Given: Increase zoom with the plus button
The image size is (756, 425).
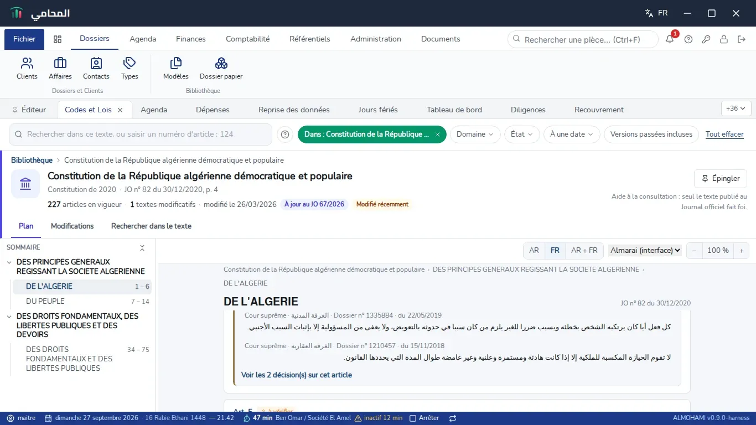Looking at the screenshot, I should pyautogui.click(x=742, y=250).
